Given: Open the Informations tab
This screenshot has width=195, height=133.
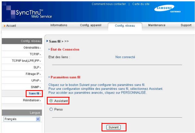Looking at the screenshot, I should click(x=59, y=25).
